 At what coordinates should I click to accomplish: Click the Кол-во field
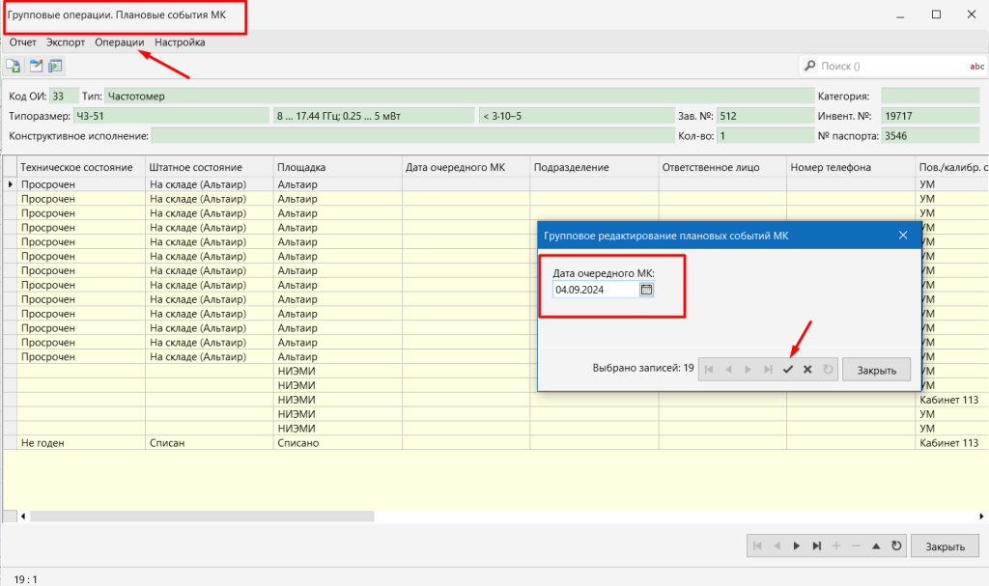[765, 135]
